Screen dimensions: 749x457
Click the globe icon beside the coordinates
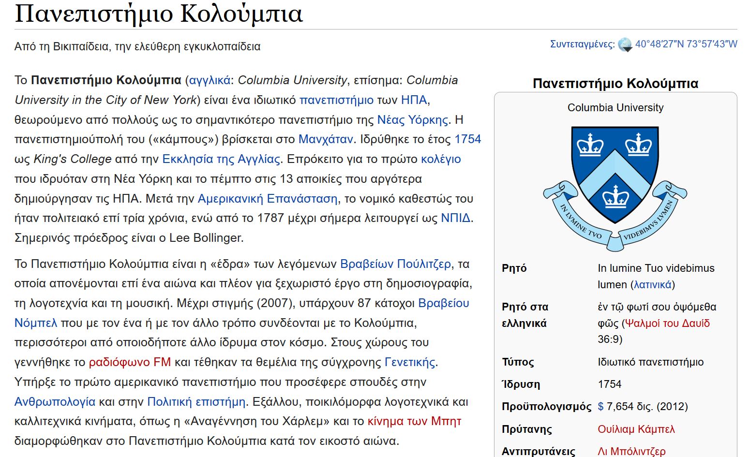coord(625,44)
